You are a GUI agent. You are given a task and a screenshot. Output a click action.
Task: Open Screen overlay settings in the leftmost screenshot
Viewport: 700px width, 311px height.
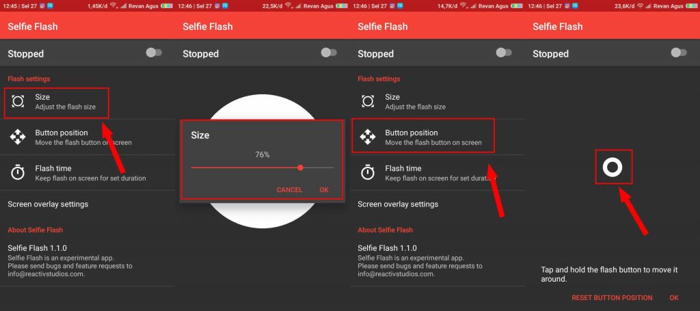tap(48, 204)
